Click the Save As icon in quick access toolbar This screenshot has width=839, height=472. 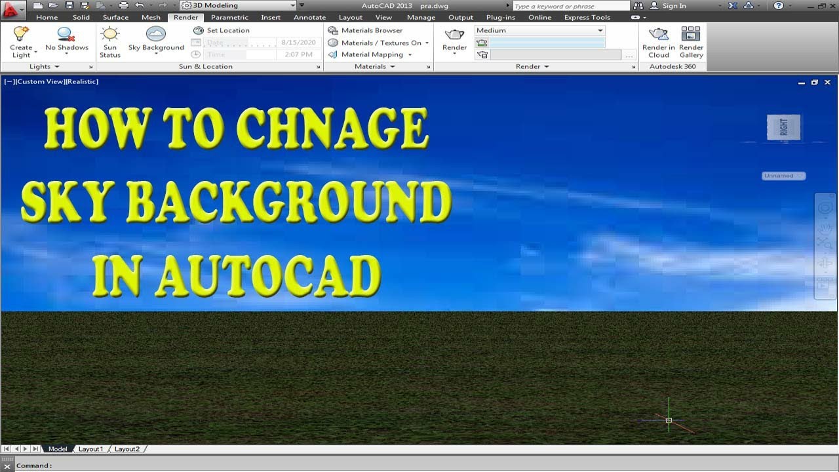tap(85, 5)
